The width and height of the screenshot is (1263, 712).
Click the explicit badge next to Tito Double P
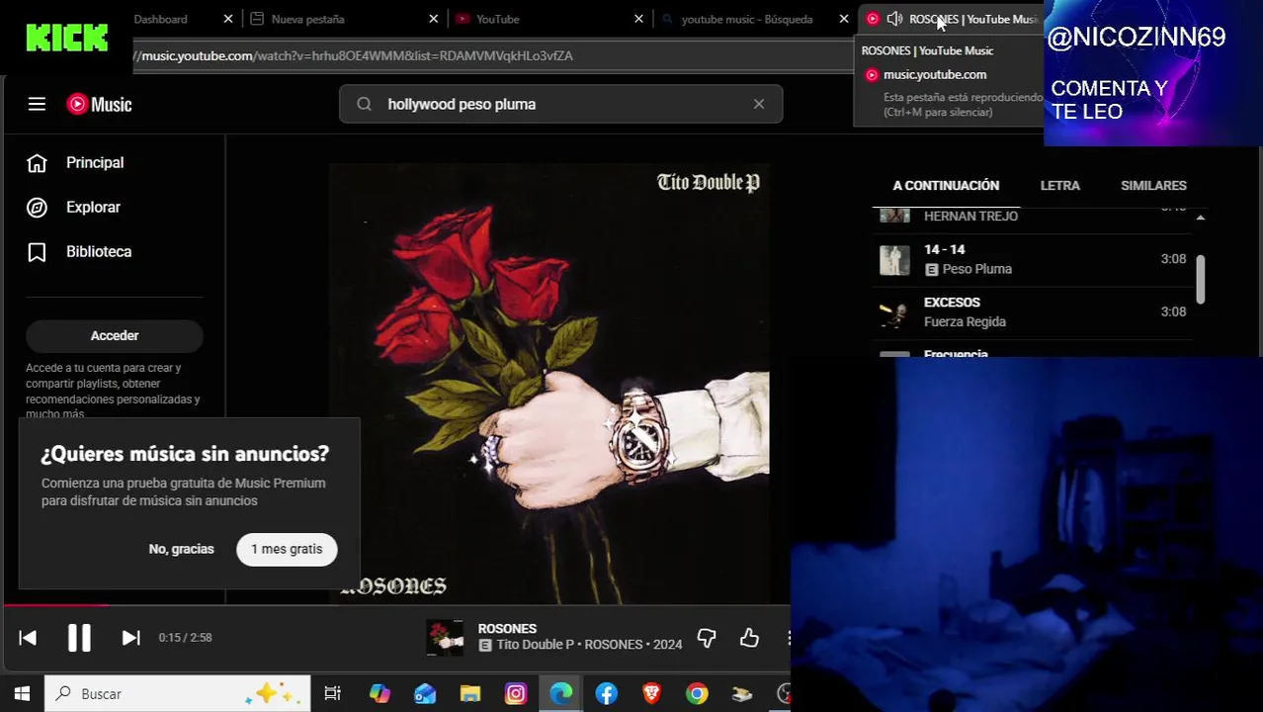click(x=485, y=646)
